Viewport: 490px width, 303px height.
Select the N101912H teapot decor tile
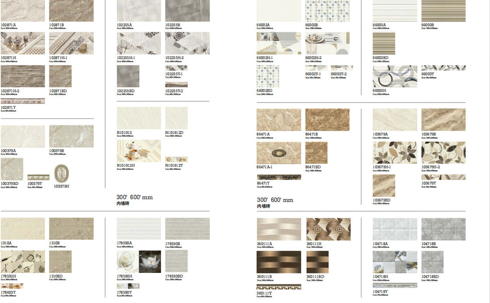pyautogui.click(x=139, y=151)
